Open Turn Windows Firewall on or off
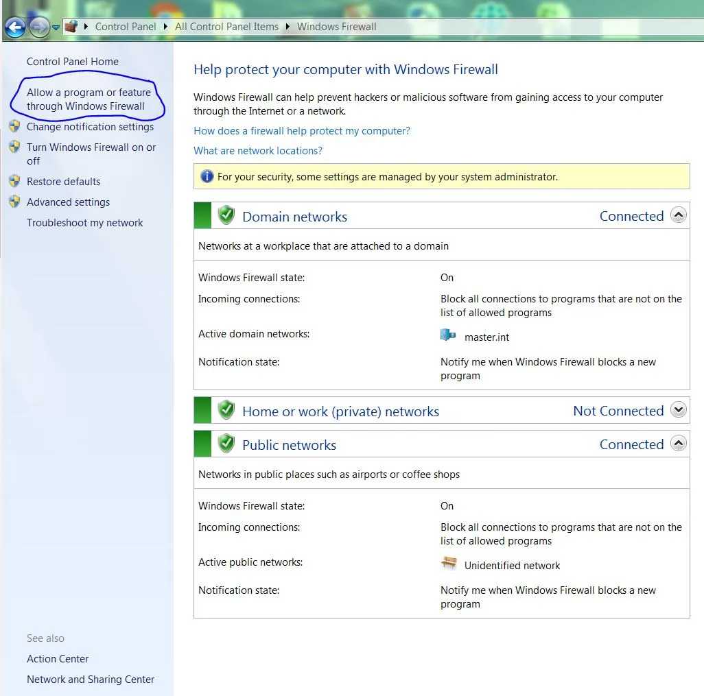The width and height of the screenshot is (704, 696). (x=91, y=154)
